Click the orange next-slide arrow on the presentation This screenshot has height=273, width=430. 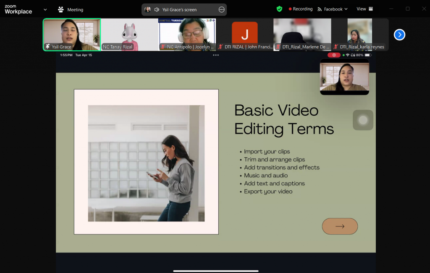click(x=340, y=226)
